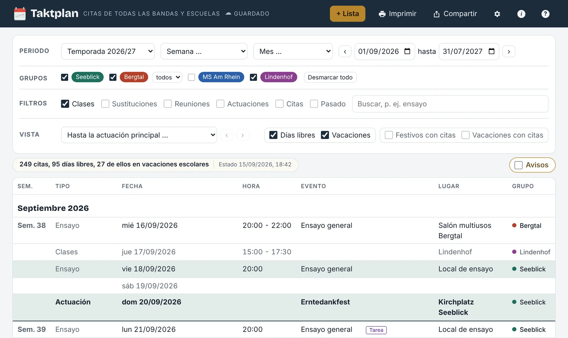The height and width of the screenshot is (338, 568).
Task: Toggle the Días libres checkbox
Action: (273, 135)
